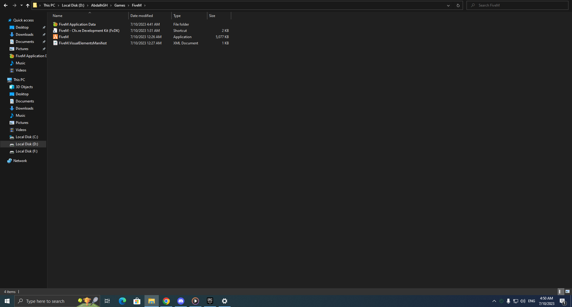Image resolution: width=572 pixels, height=307 pixels.
Task: Refresh the folder using the address bar icon
Action: [x=458, y=5]
